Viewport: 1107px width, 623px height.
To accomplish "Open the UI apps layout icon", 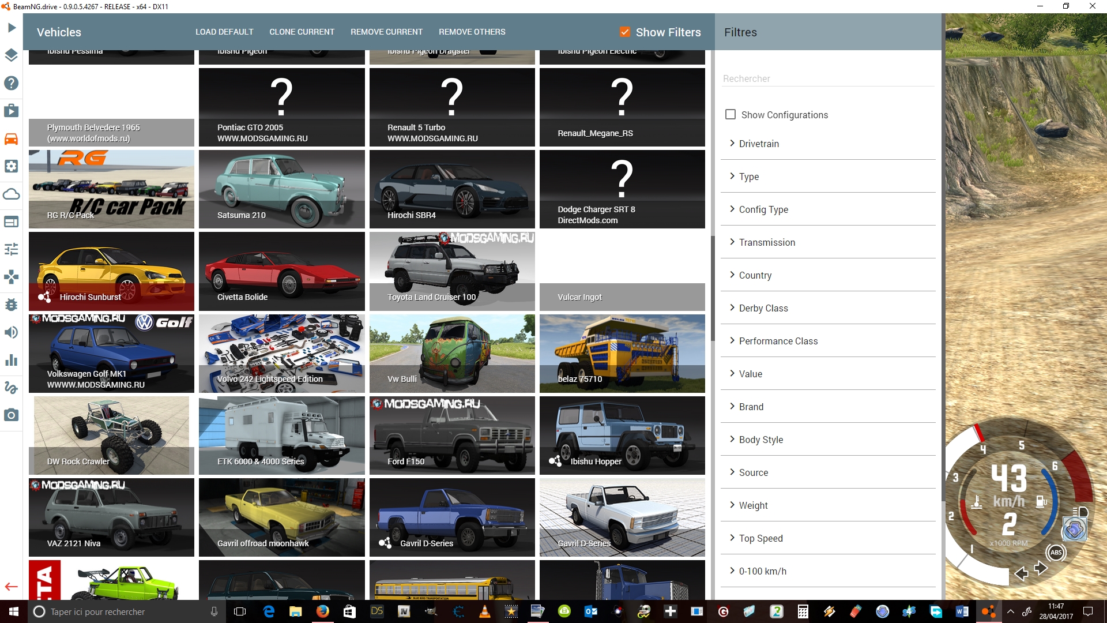I will [12, 222].
